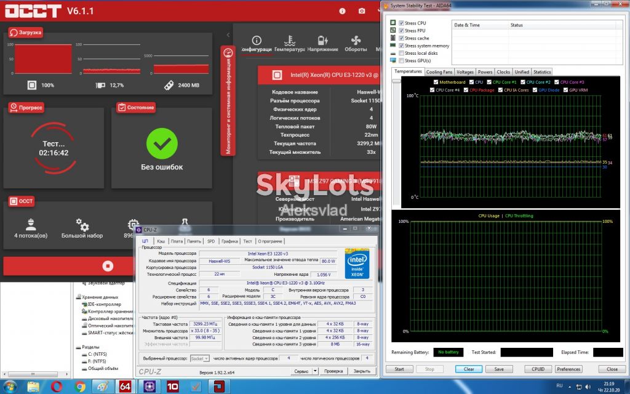Open the Сервис dropdown arrow in CPU-Z
Viewport: 630px width, 394px height.
coord(315,371)
